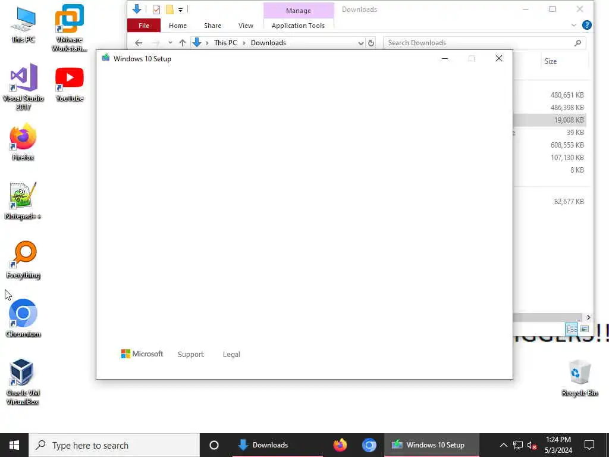Click Downloads in the address breadcrumb
The image size is (609, 457).
coord(268,43)
